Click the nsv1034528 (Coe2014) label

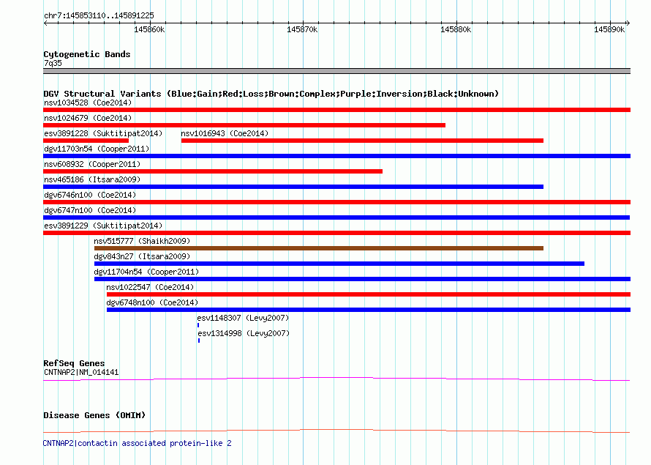(88, 103)
